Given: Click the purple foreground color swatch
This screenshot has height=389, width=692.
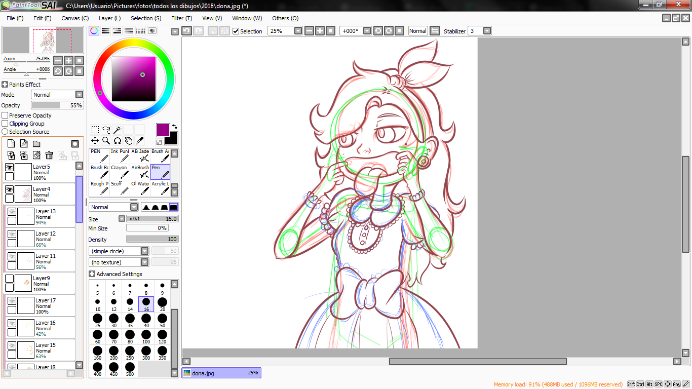Looking at the screenshot, I should [x=163, y=130].
